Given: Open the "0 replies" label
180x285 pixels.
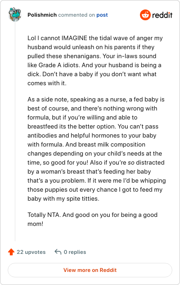Looking at the screenshot, I should coord(75,252).
